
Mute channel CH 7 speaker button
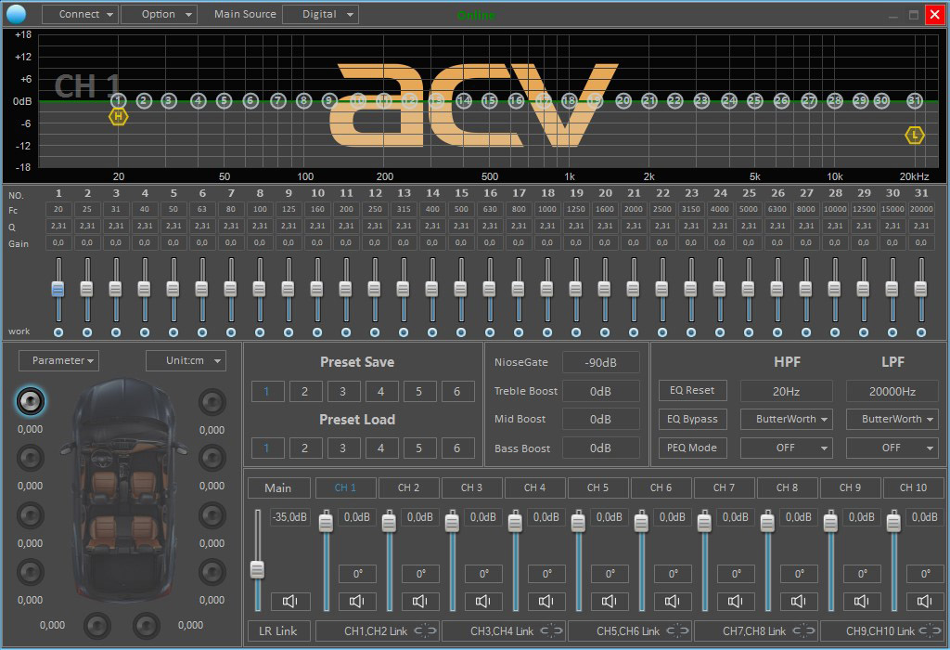pyautogui.click(x=735, y=601)
